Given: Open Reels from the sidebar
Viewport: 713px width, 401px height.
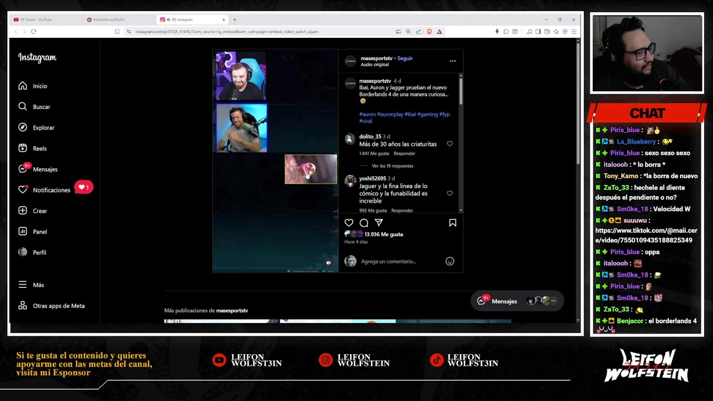Looking at the screenshot, I should (32, 148).
